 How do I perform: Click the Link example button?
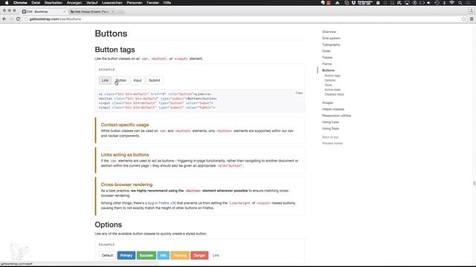click(x=105, y=80)
